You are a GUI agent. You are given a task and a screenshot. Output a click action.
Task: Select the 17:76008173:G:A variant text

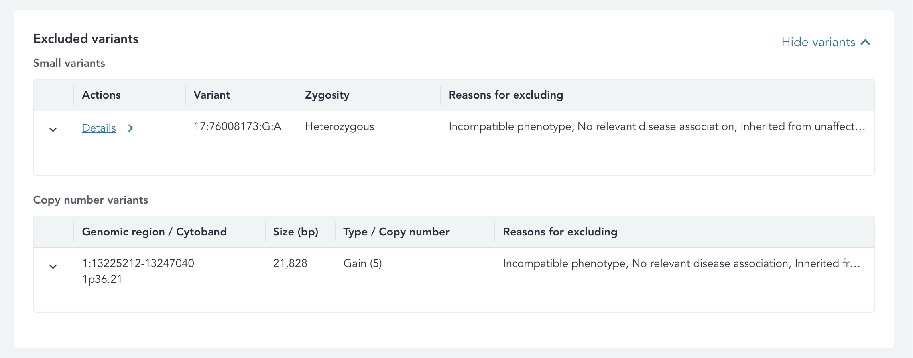pos(237,126)
